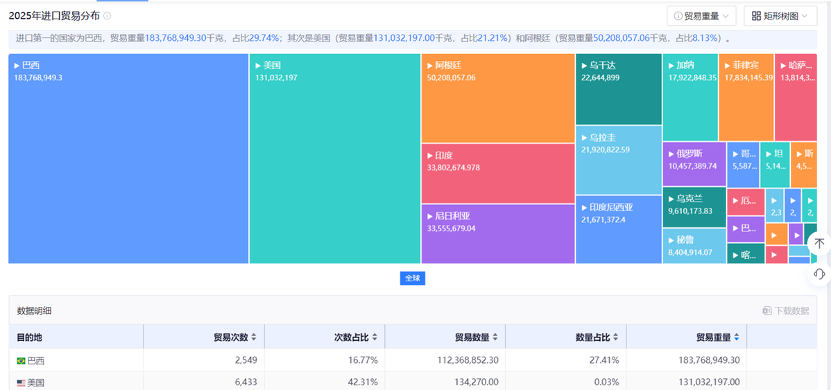831x390 pixels.
Task: Click the play arrow beside 乌干达 tile
Action: pos(584,66)
